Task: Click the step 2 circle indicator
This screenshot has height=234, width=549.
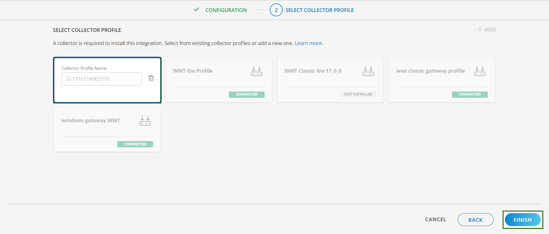Action: pyautogui.click(x=276, y=10)
